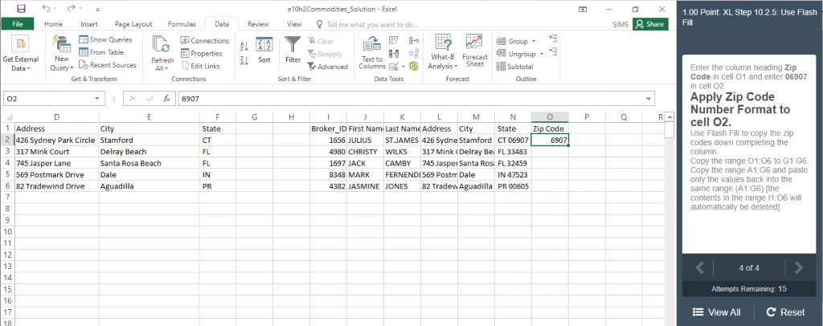Switch to the Formulas tab

pyautogui.click(x=182, y=24)
